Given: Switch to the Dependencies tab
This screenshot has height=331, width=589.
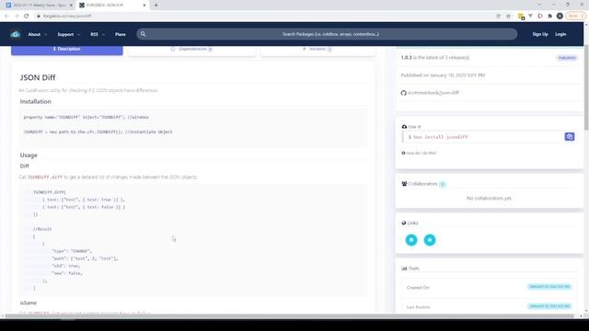Looking at the screenshot, I should tap(192, 50).
